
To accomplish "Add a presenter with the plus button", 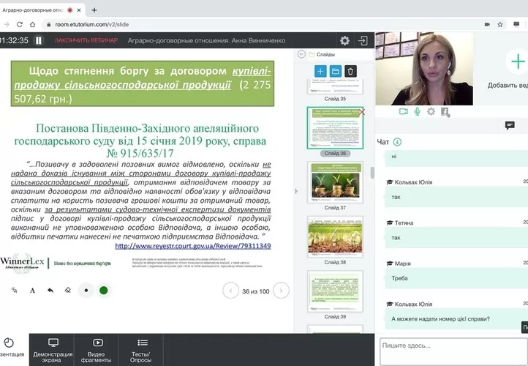I will pos(518,62).
